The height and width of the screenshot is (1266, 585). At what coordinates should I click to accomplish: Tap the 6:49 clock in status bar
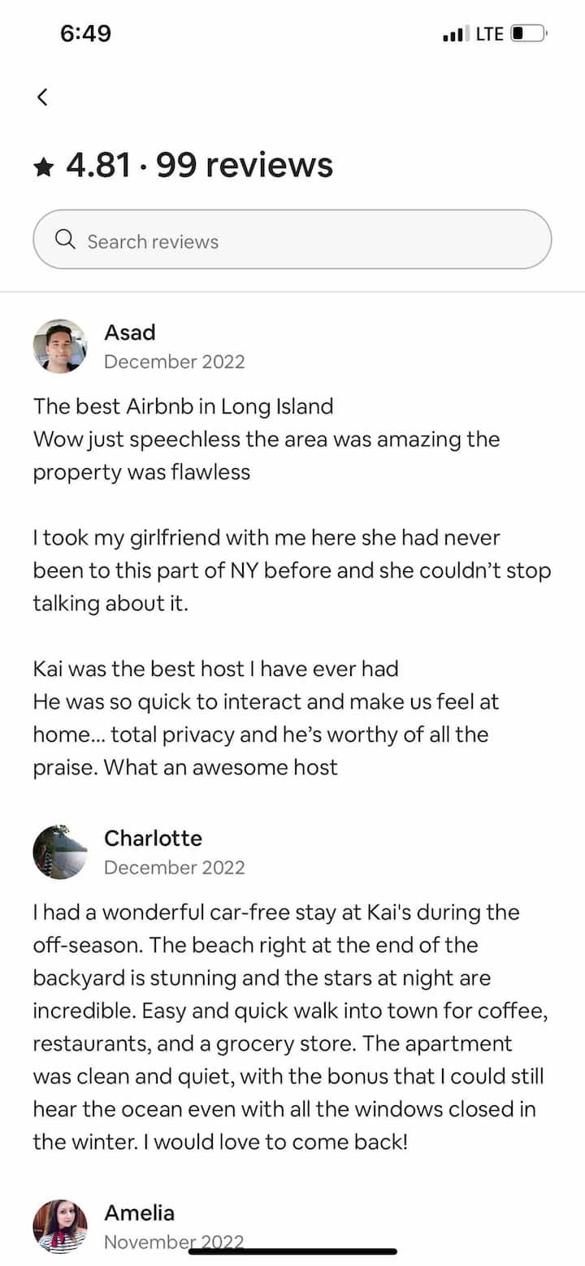[x=85, y=33]
